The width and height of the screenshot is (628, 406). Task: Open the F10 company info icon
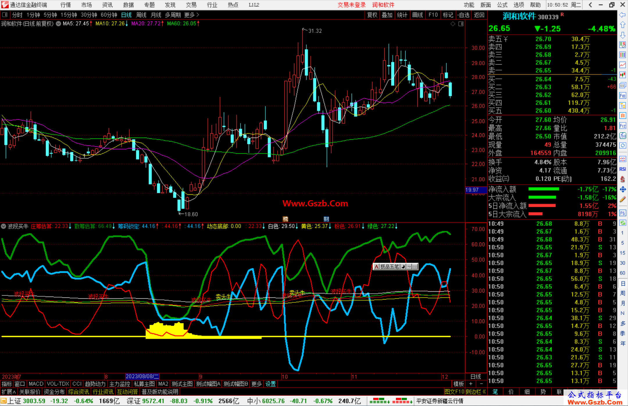click(x=622, y=95)
